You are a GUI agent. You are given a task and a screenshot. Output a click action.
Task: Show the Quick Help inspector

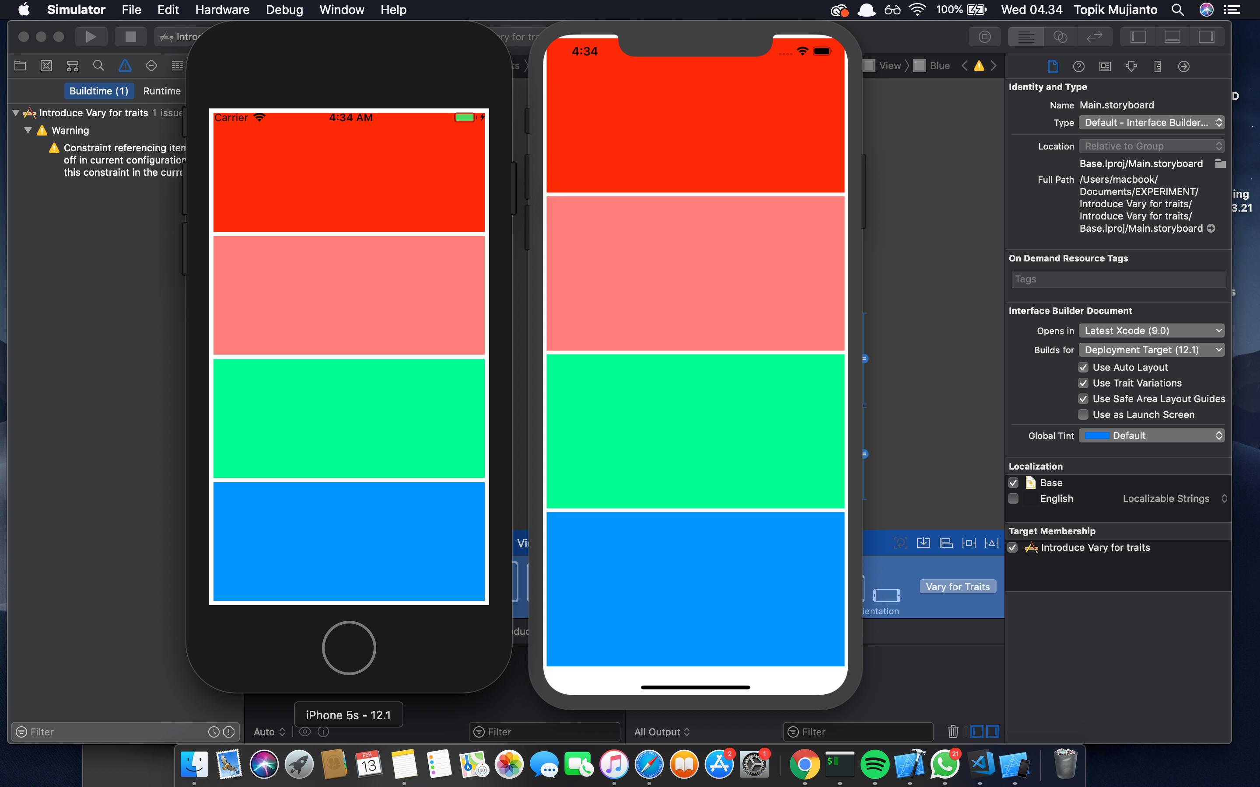[x=1078, y=66]
